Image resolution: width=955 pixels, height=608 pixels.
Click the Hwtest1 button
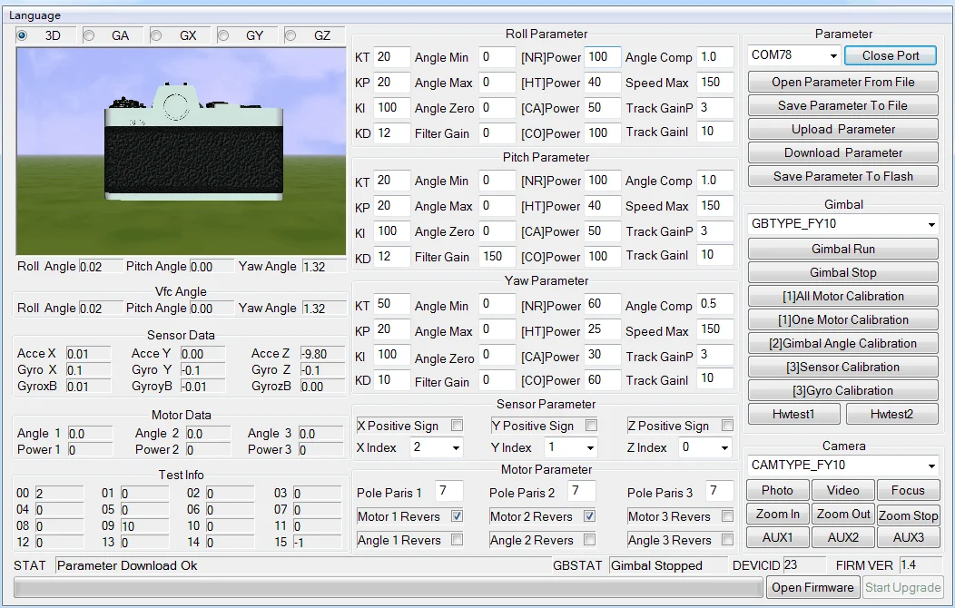(793, 414)
